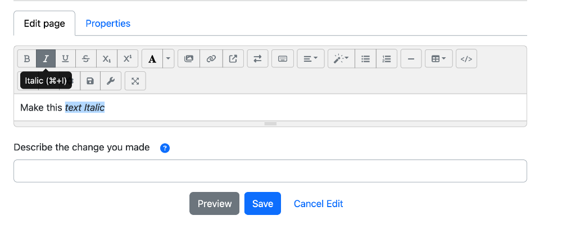Insert an ordered numbered list

[387, 59]
